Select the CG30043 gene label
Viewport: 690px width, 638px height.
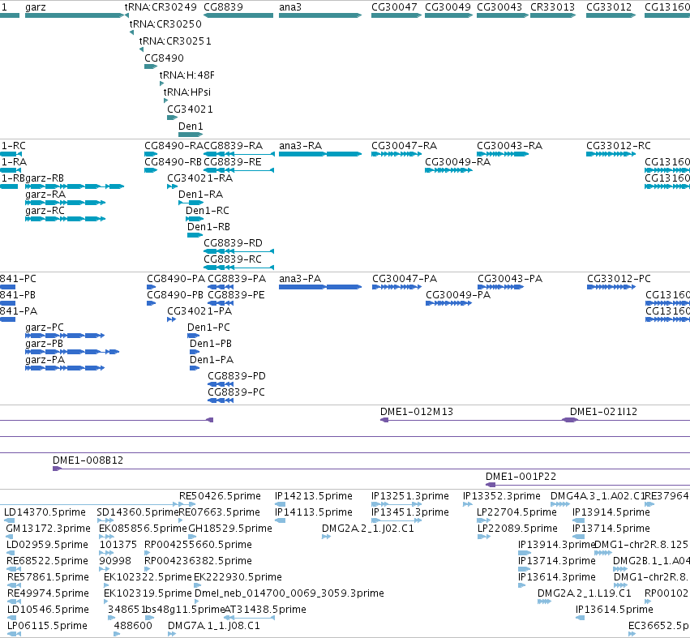pos(499,7)
